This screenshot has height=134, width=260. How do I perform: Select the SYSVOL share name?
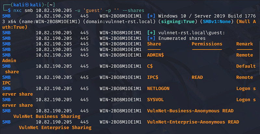[155, 100]
